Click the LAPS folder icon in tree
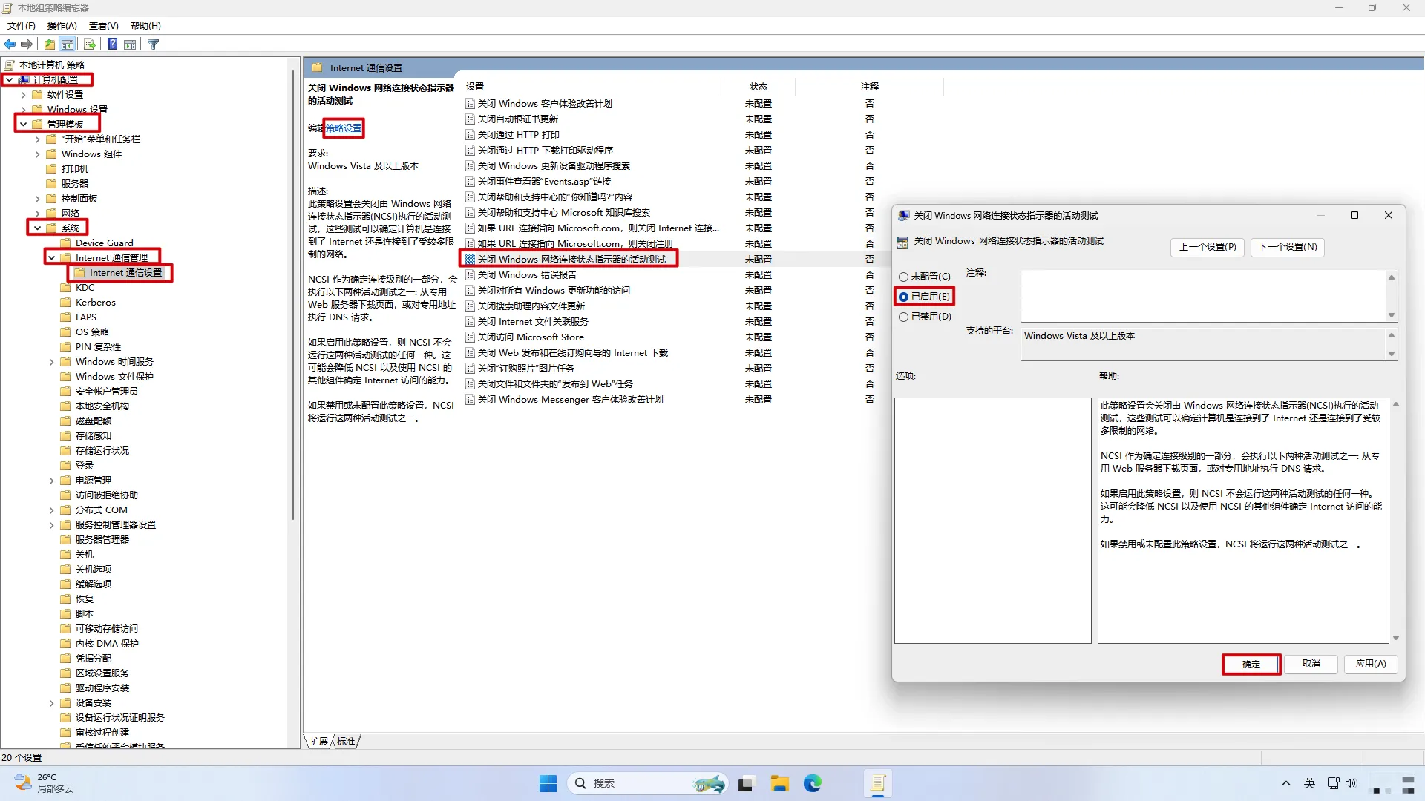Screen dimensions: 1425x801 65,317
